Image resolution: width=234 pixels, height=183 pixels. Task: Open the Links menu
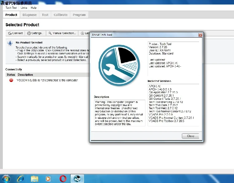[x=24, y=8]
